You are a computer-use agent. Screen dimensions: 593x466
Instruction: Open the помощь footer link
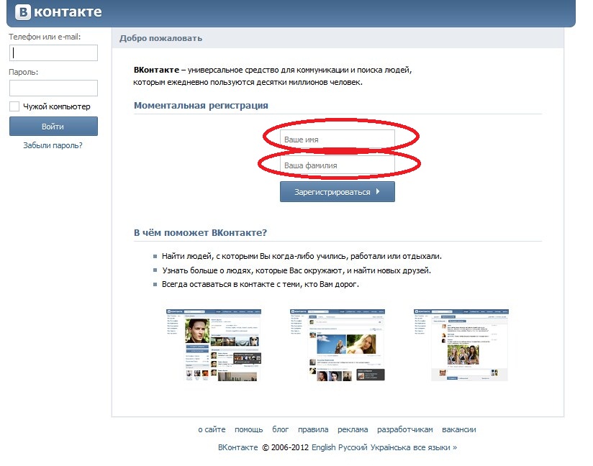(x=248, y=430)
